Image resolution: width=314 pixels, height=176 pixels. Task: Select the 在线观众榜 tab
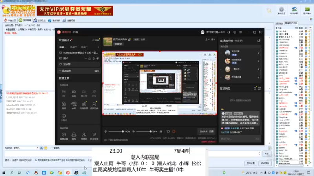(x=226, y=41)
